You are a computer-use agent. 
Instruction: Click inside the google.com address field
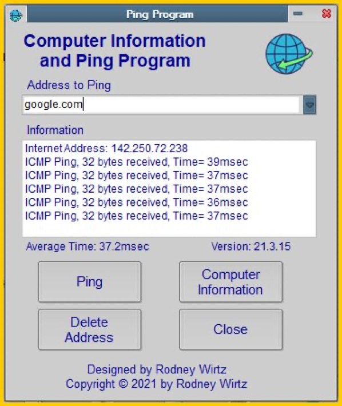[x=161, y=105]
